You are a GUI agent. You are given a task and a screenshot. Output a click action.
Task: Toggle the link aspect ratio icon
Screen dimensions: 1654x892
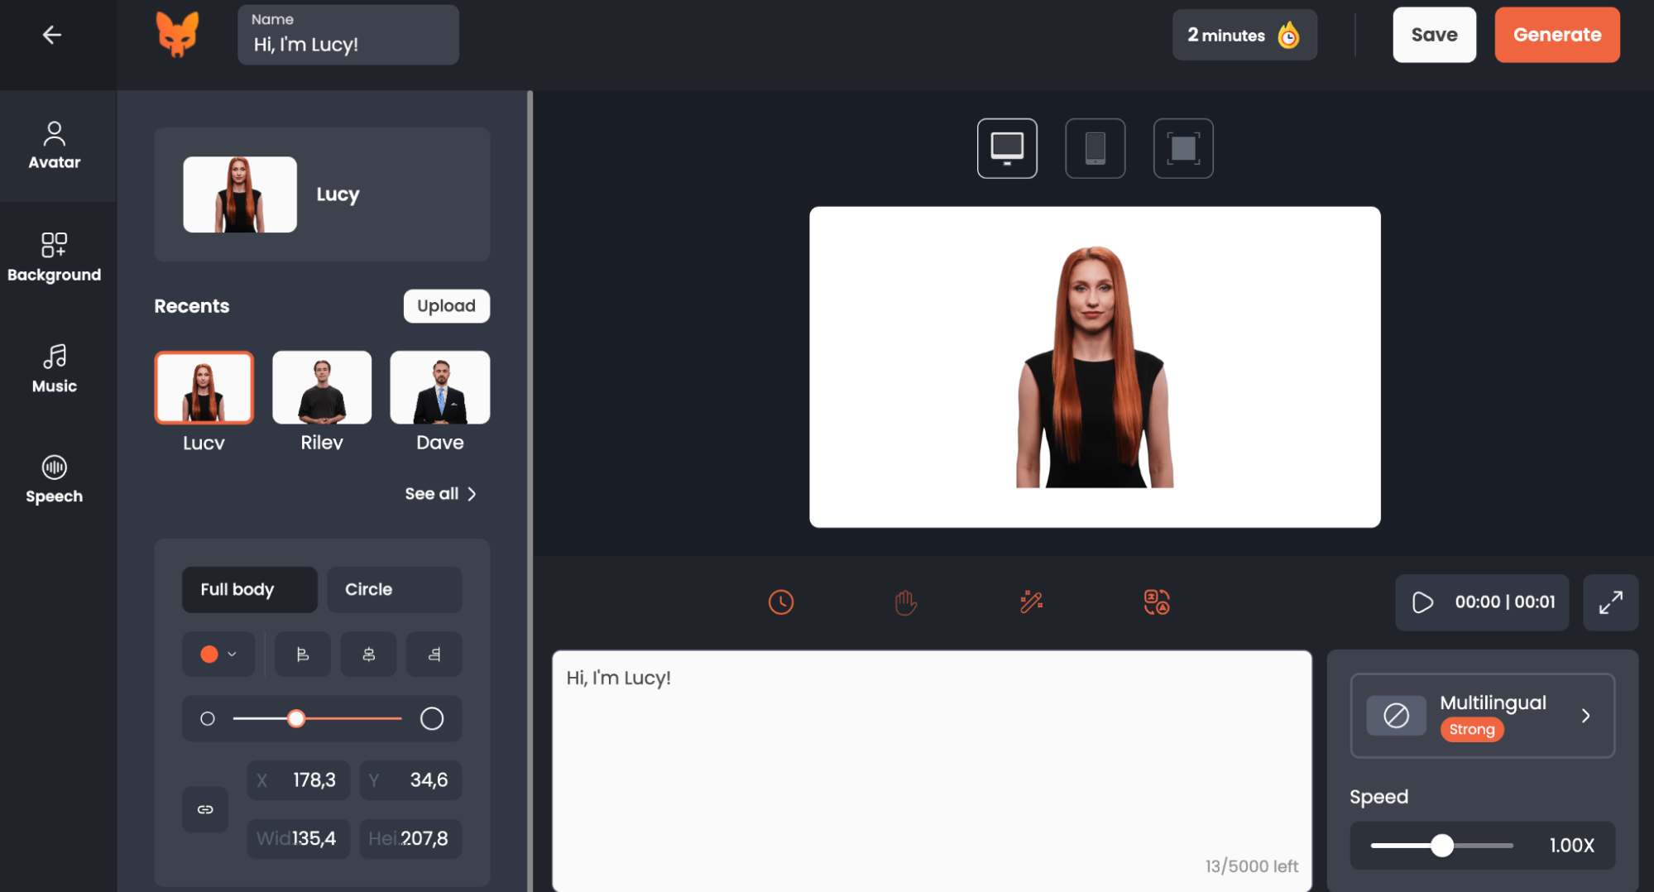(x=205, y=809)
